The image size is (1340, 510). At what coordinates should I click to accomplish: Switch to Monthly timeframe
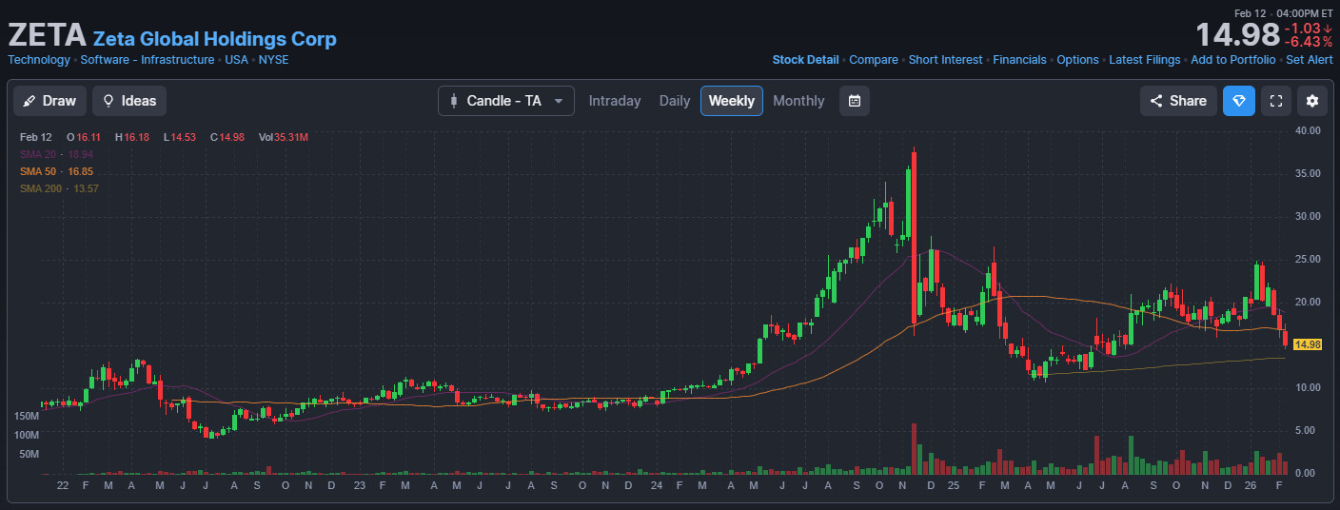pos(798,101)
